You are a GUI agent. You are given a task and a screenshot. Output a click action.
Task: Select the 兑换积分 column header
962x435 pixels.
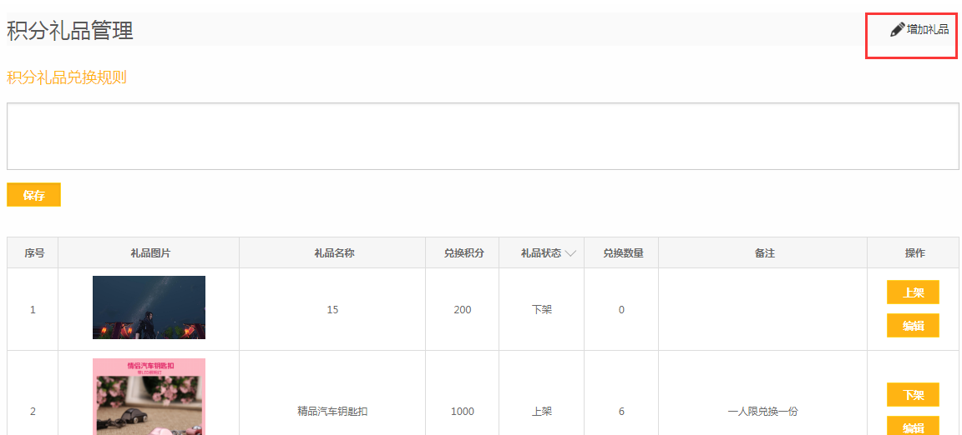pyautogui.click(x=463, y=253)
